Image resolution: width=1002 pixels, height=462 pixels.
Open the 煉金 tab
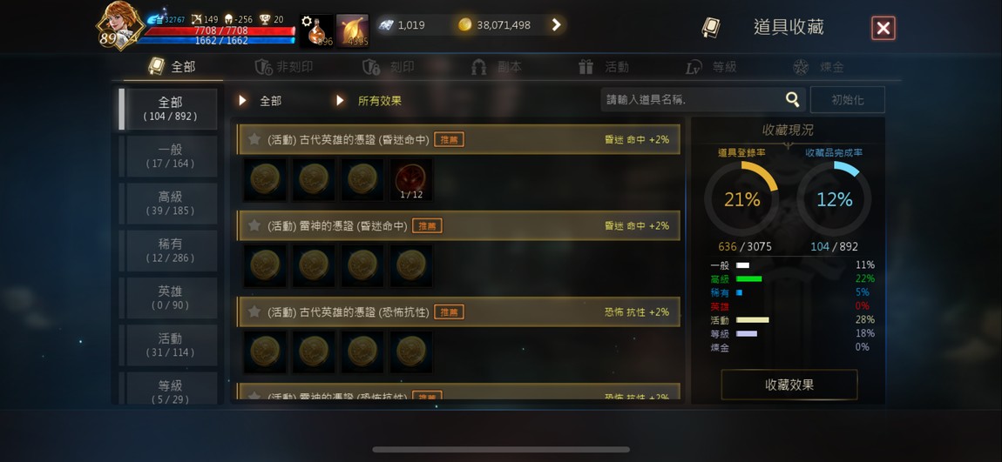(819, 67)
